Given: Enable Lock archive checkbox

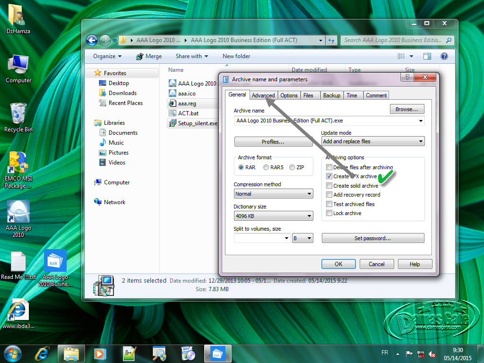Looking at the screenshot, I should click(x=329, y=213).
